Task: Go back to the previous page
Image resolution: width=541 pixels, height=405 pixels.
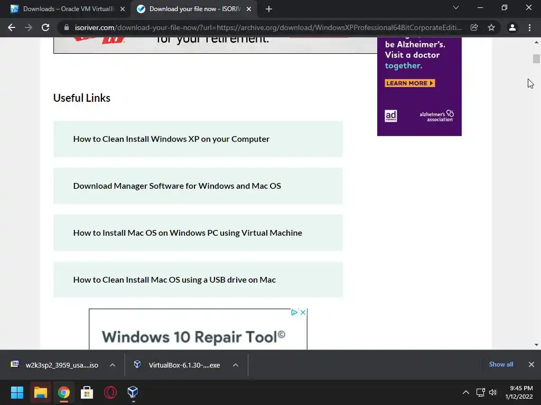Action: pyautogui.click(x=12, y=27)
